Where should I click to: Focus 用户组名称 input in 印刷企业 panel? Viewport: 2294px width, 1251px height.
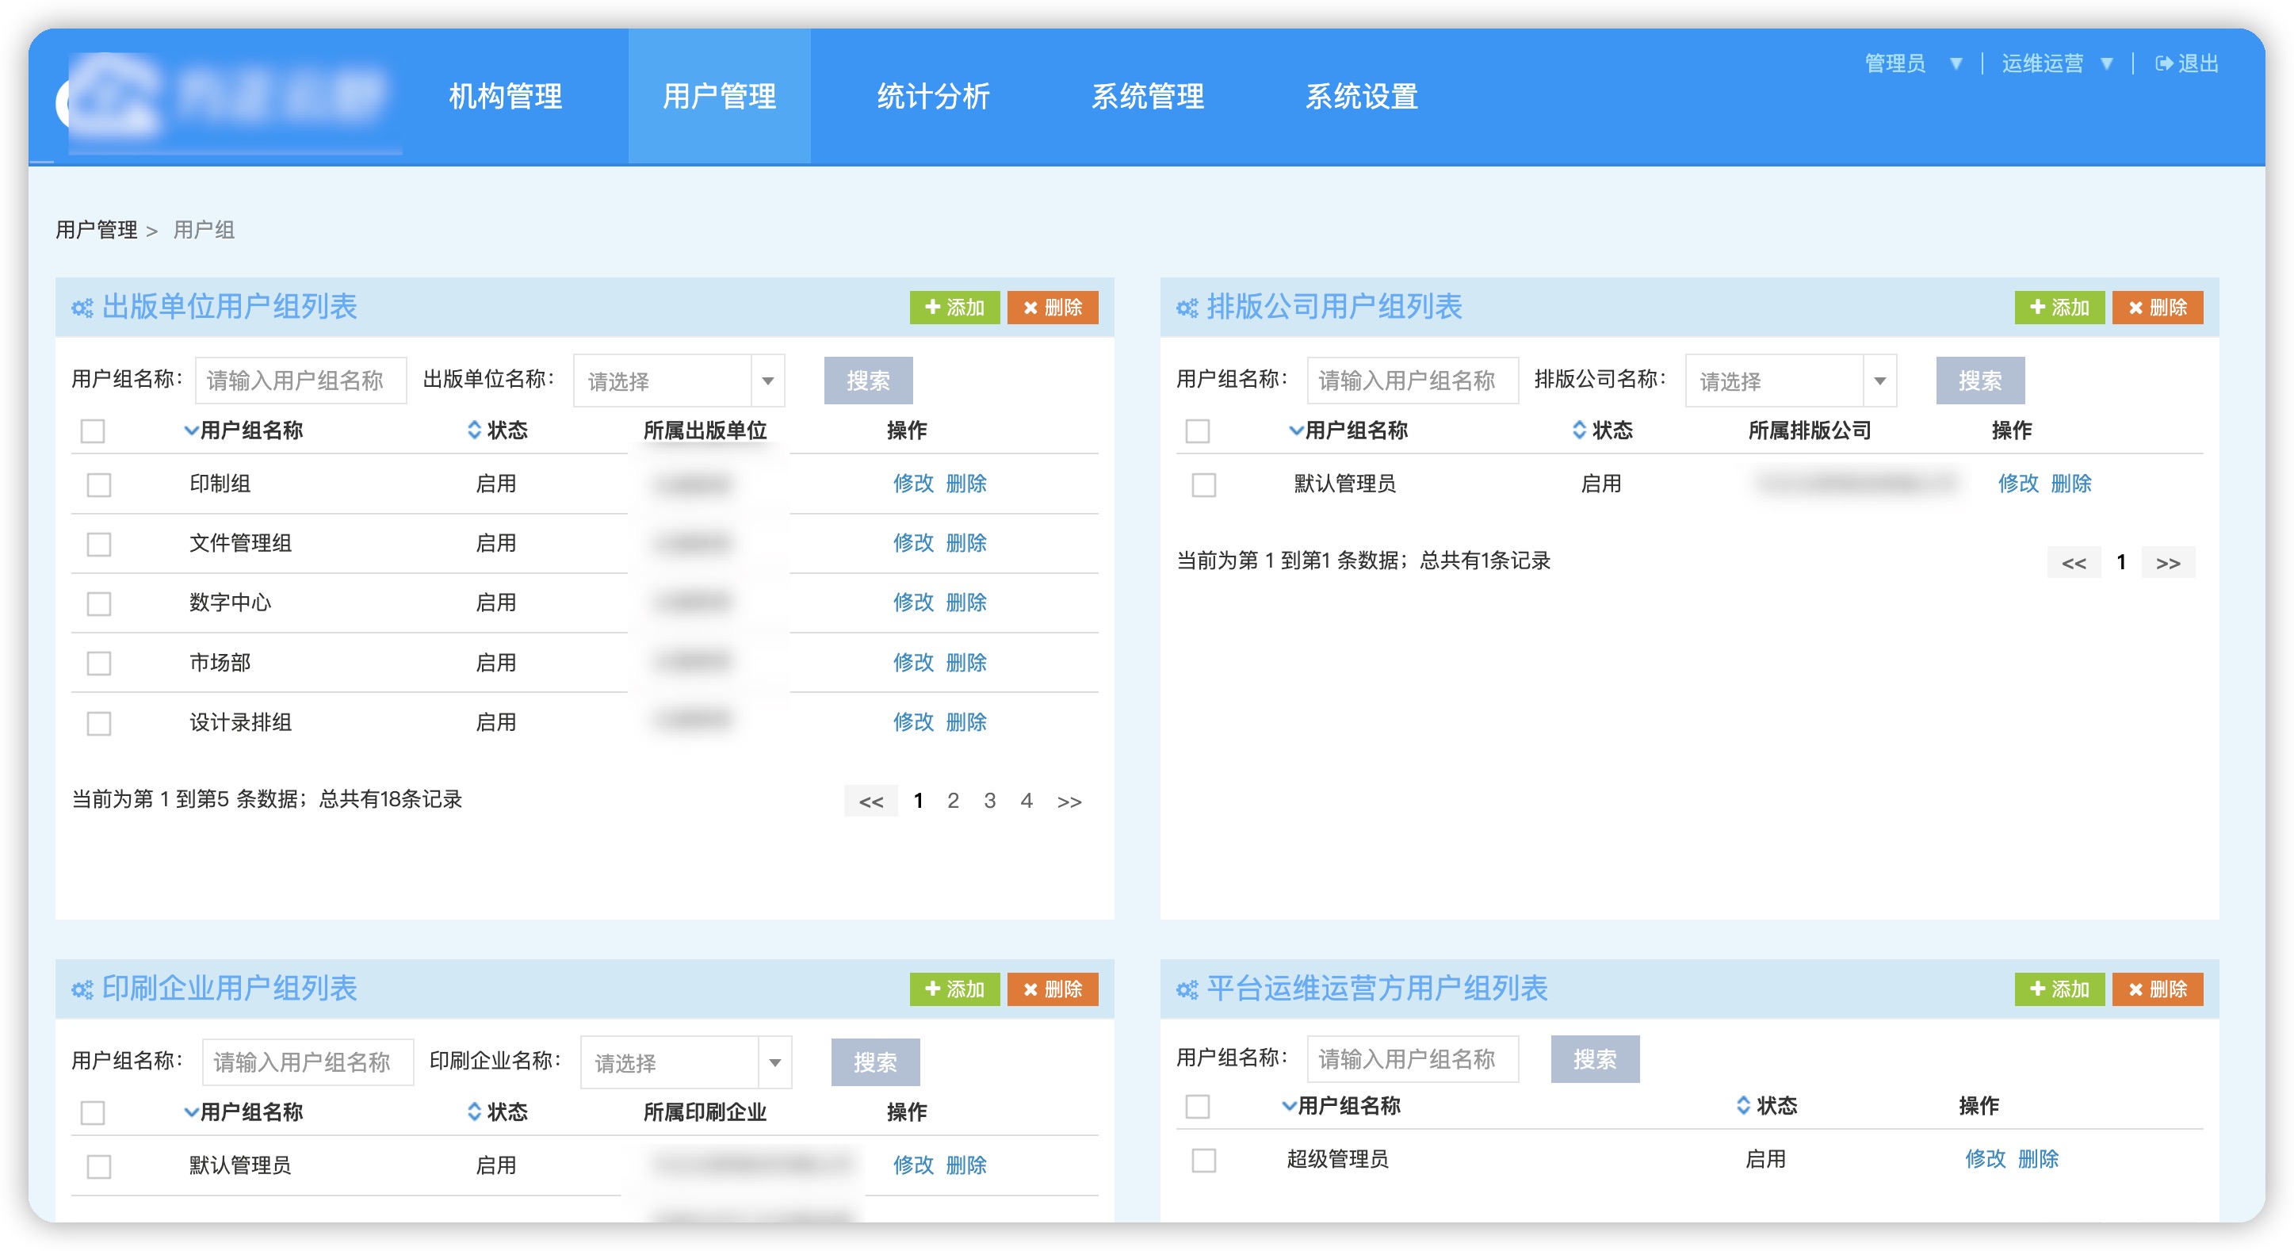pos(308,1062)
